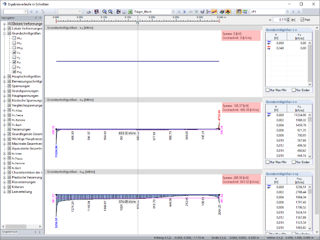Screen dimensions: 320x240
Task: Open the LF1 load case dropdown
Action: point(287,12)
